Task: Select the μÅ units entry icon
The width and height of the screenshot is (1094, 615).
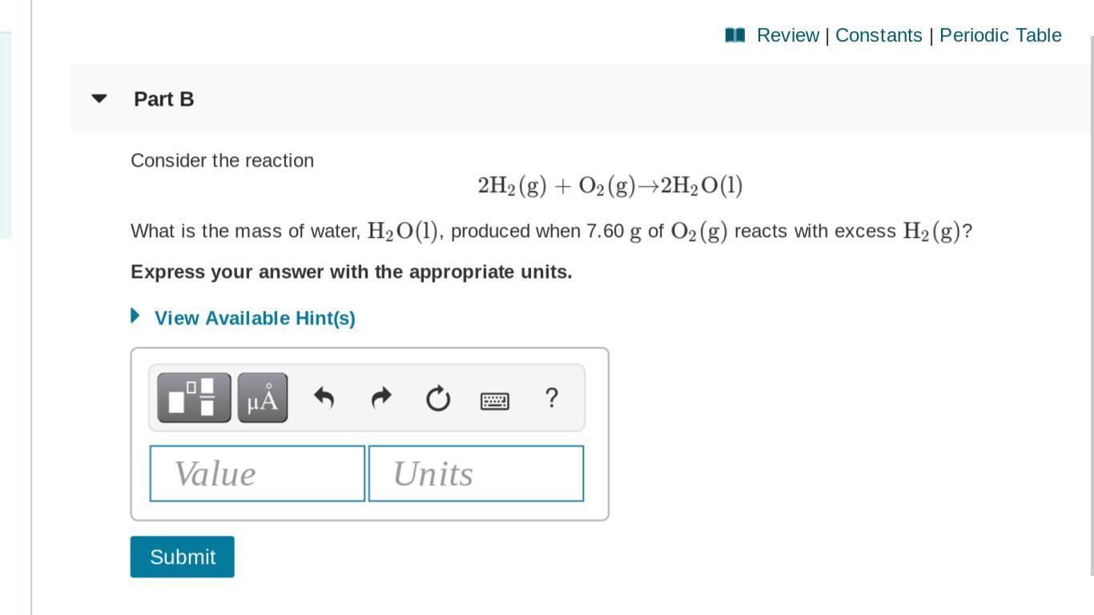Action: [262, 397]
